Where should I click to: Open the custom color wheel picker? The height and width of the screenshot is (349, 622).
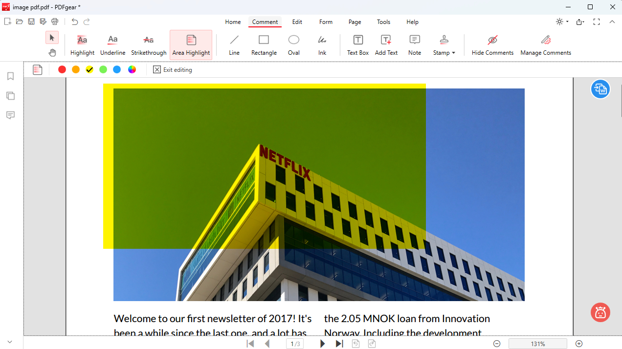132,69
